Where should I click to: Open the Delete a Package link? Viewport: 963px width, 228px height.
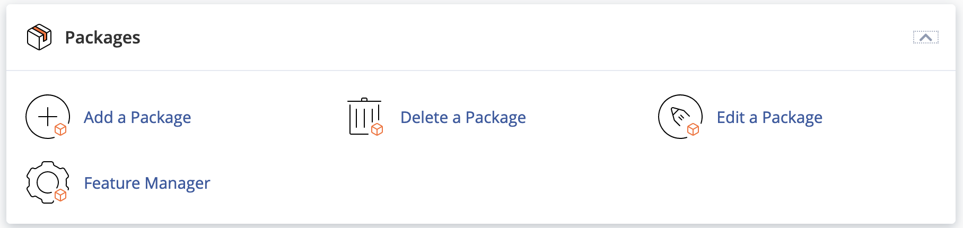click(463, 117)
